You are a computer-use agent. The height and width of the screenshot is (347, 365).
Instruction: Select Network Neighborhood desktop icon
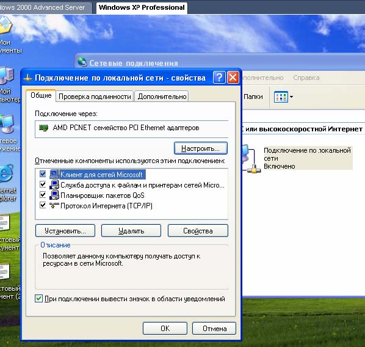point(7,124)
